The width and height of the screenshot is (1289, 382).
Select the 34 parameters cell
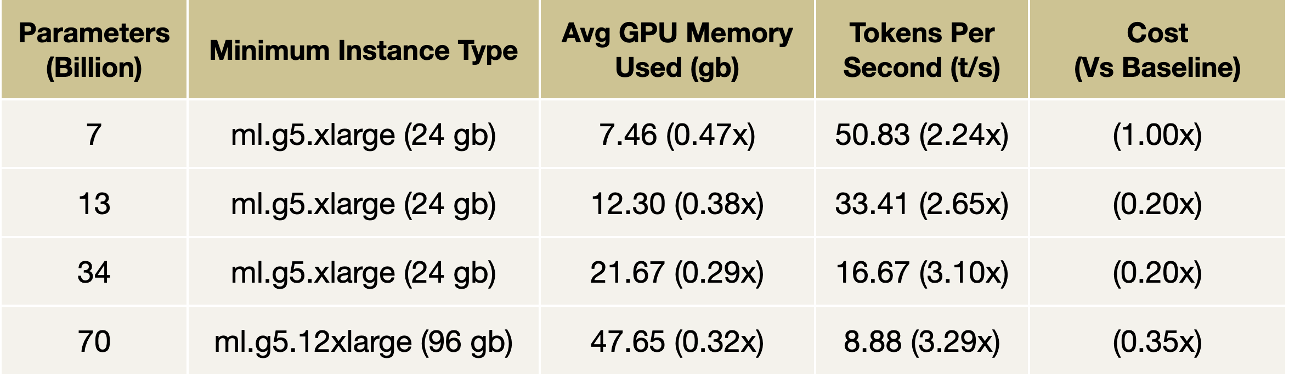tap(94, 272)
